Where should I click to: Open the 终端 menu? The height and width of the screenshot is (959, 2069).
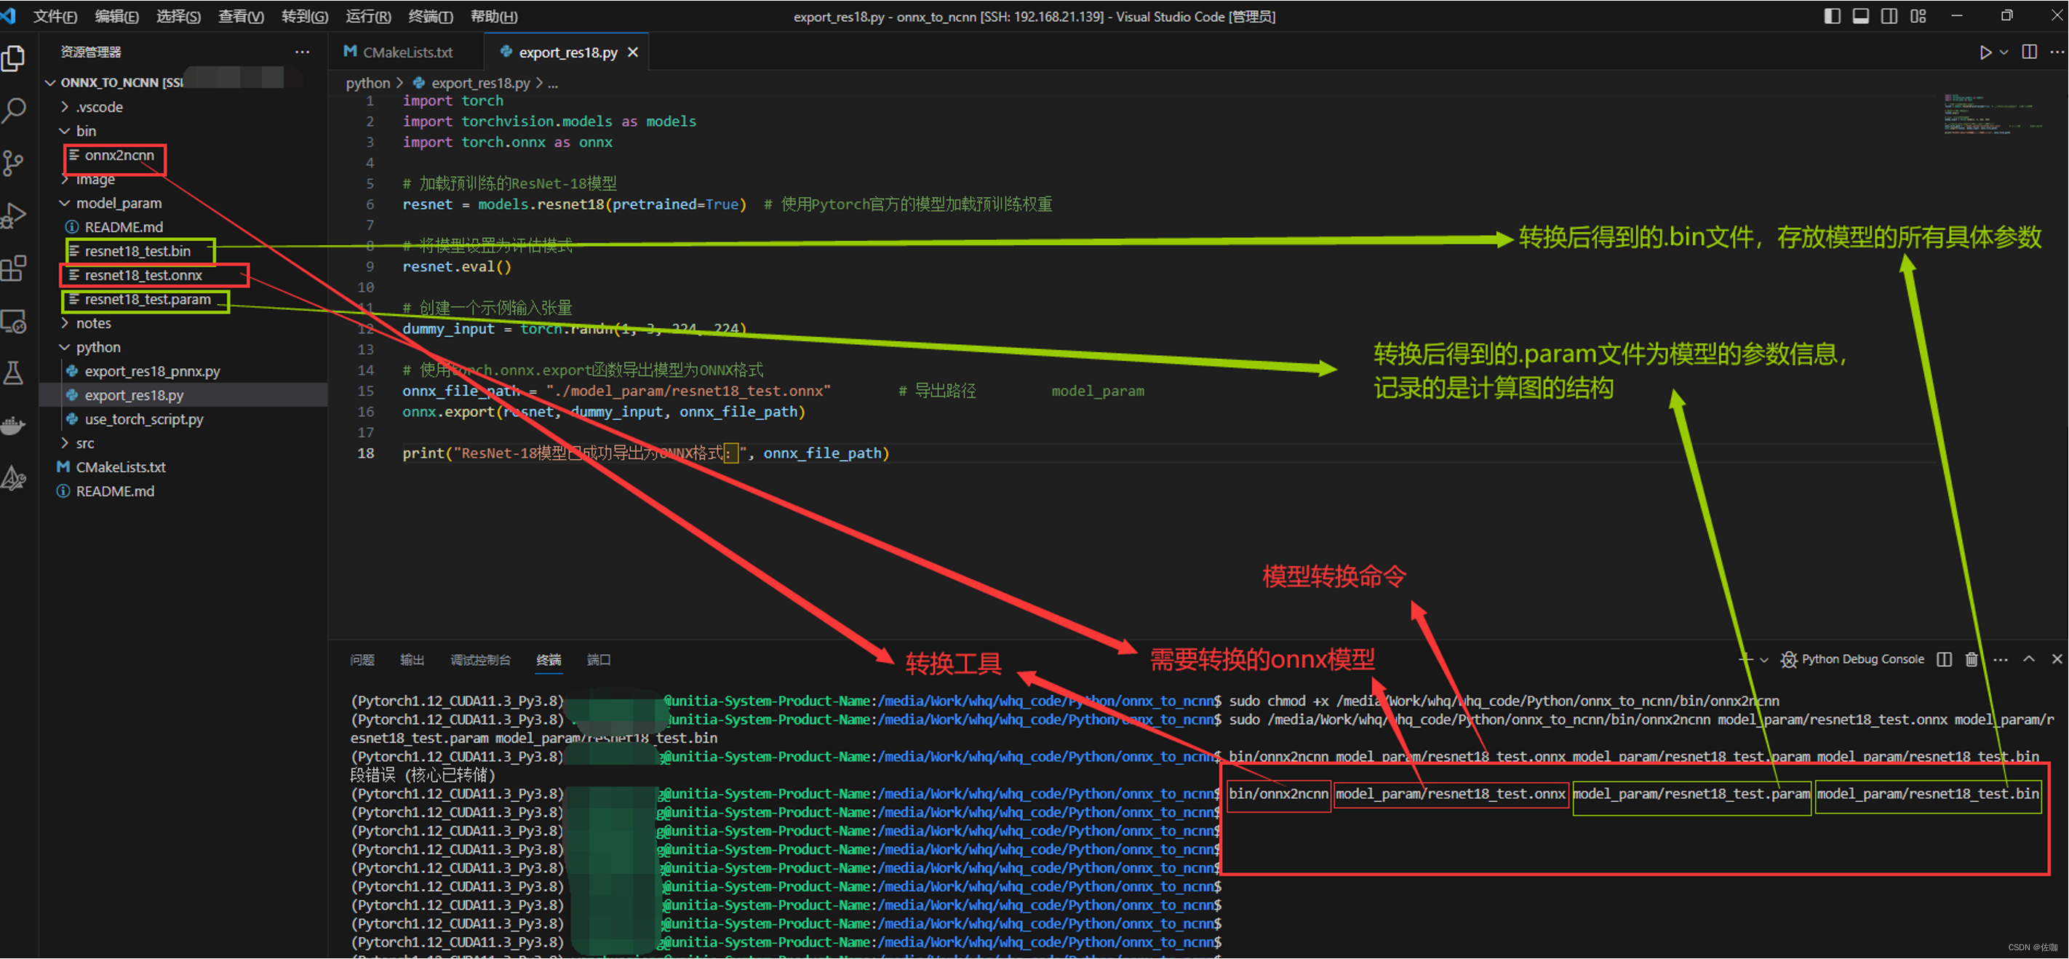click(431, 16)
